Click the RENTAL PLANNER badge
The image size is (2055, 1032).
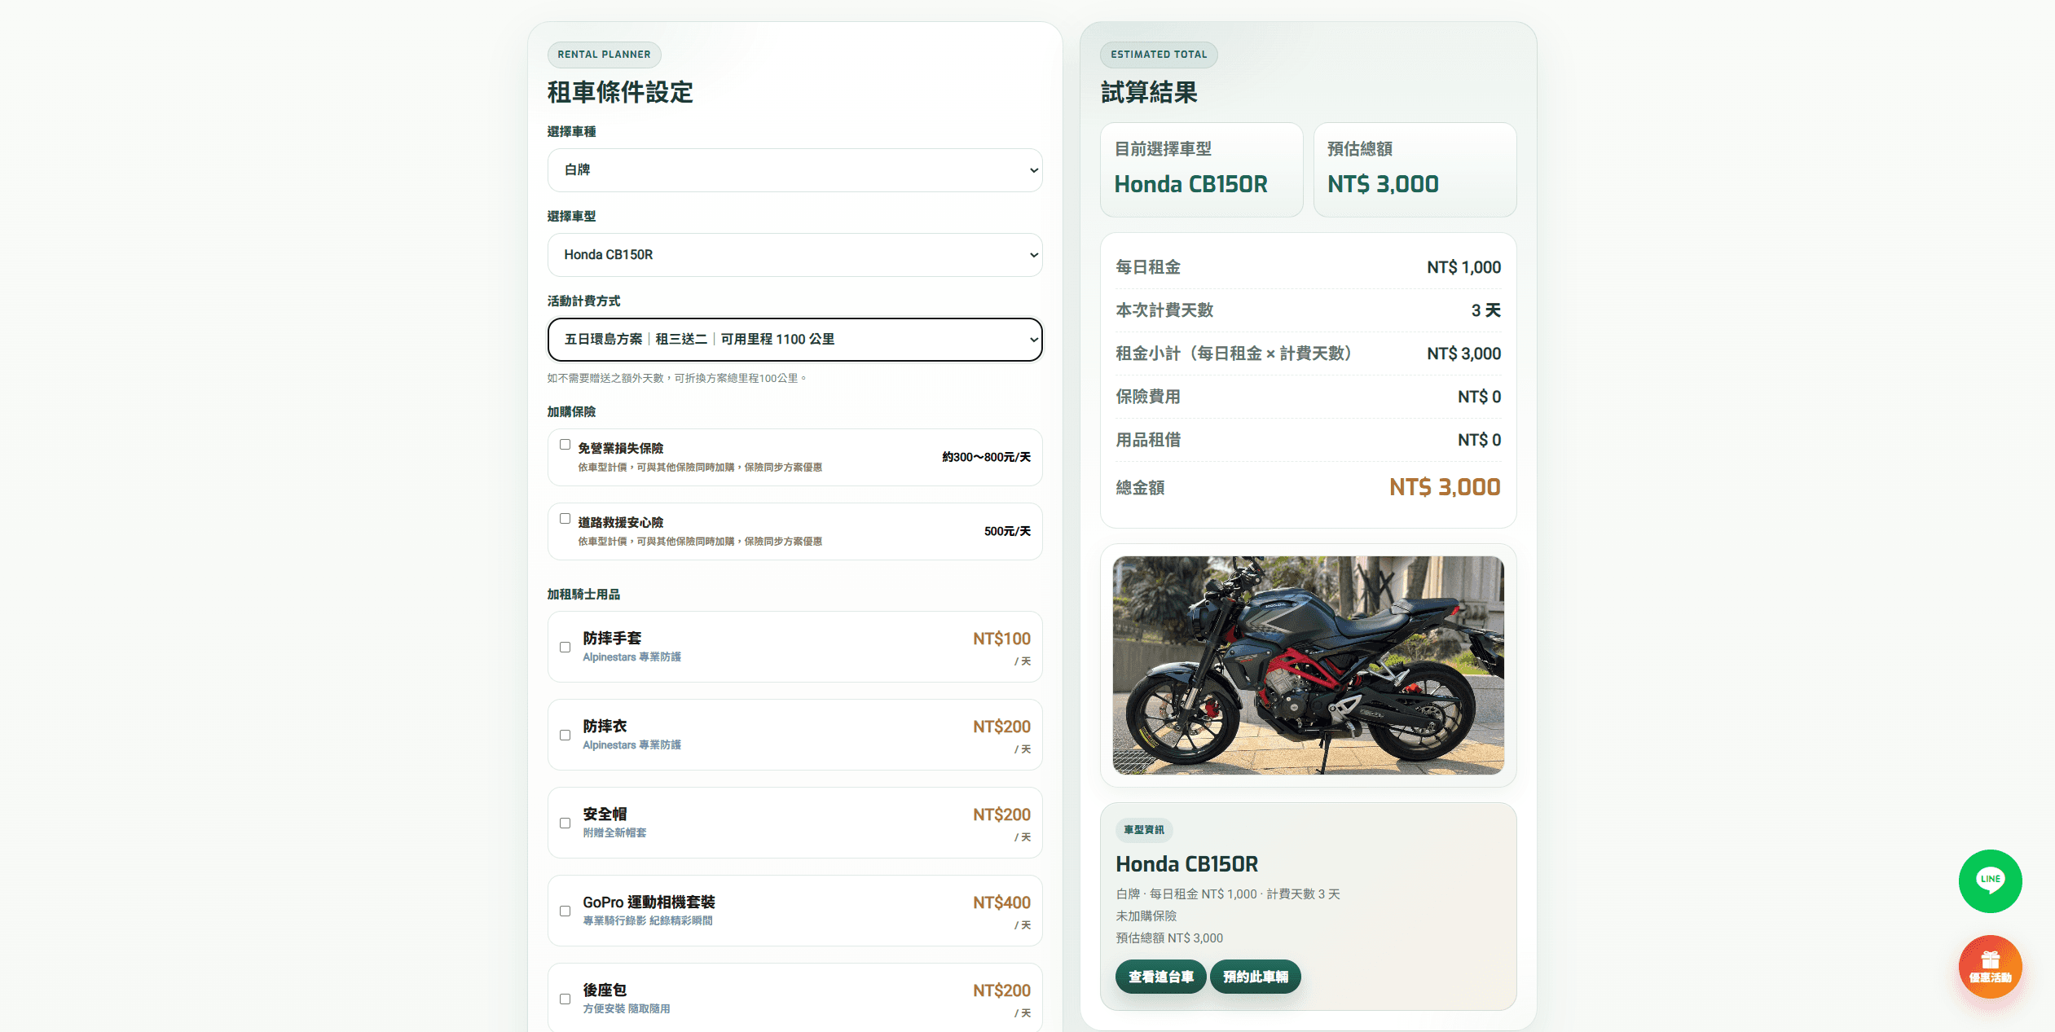(604, 55)
